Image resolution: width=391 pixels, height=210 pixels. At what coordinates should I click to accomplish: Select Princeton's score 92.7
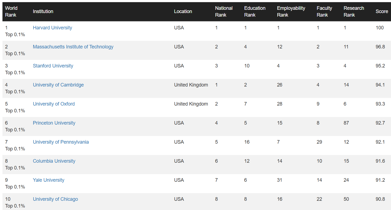click(380, 123)
